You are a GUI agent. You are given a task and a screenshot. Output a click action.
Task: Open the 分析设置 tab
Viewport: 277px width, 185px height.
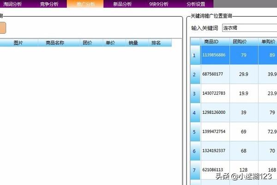[195, 4]
